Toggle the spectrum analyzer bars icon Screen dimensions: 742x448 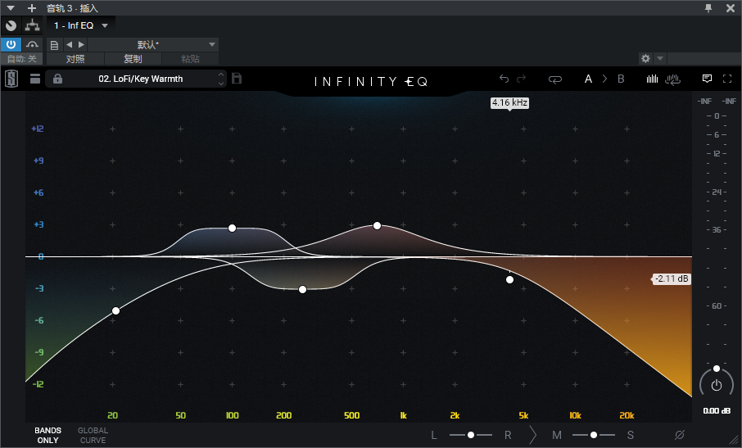[x=652, y=79]
